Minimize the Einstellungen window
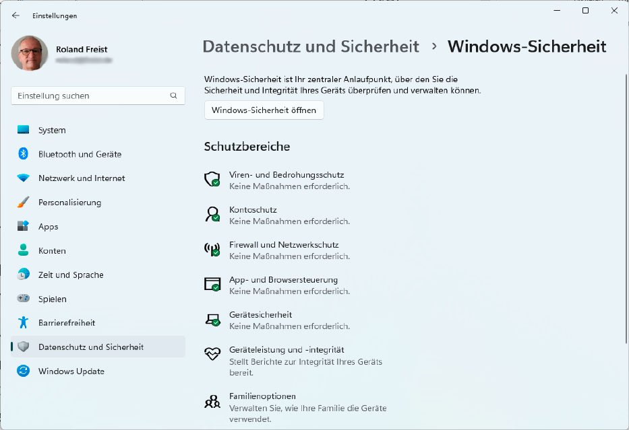The height and width of the screenshot is (430, 629). coord(557,10)
